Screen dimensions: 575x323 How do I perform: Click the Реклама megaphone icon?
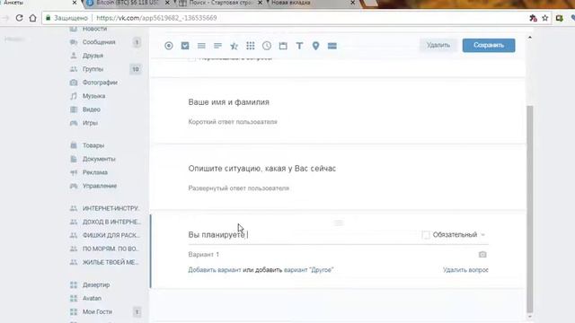(74, 172)
